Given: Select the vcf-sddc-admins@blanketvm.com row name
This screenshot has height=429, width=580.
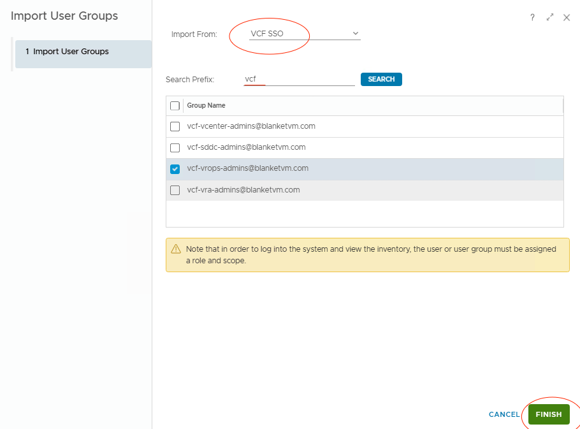Looking at the screenshot, I should [x=246, y=147].
